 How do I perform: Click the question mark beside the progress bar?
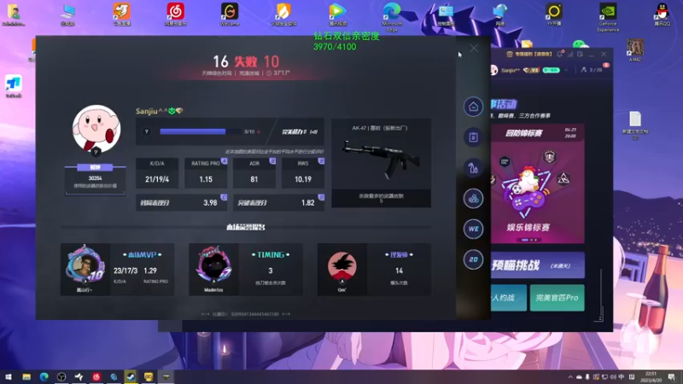click(x=146, y=131)
